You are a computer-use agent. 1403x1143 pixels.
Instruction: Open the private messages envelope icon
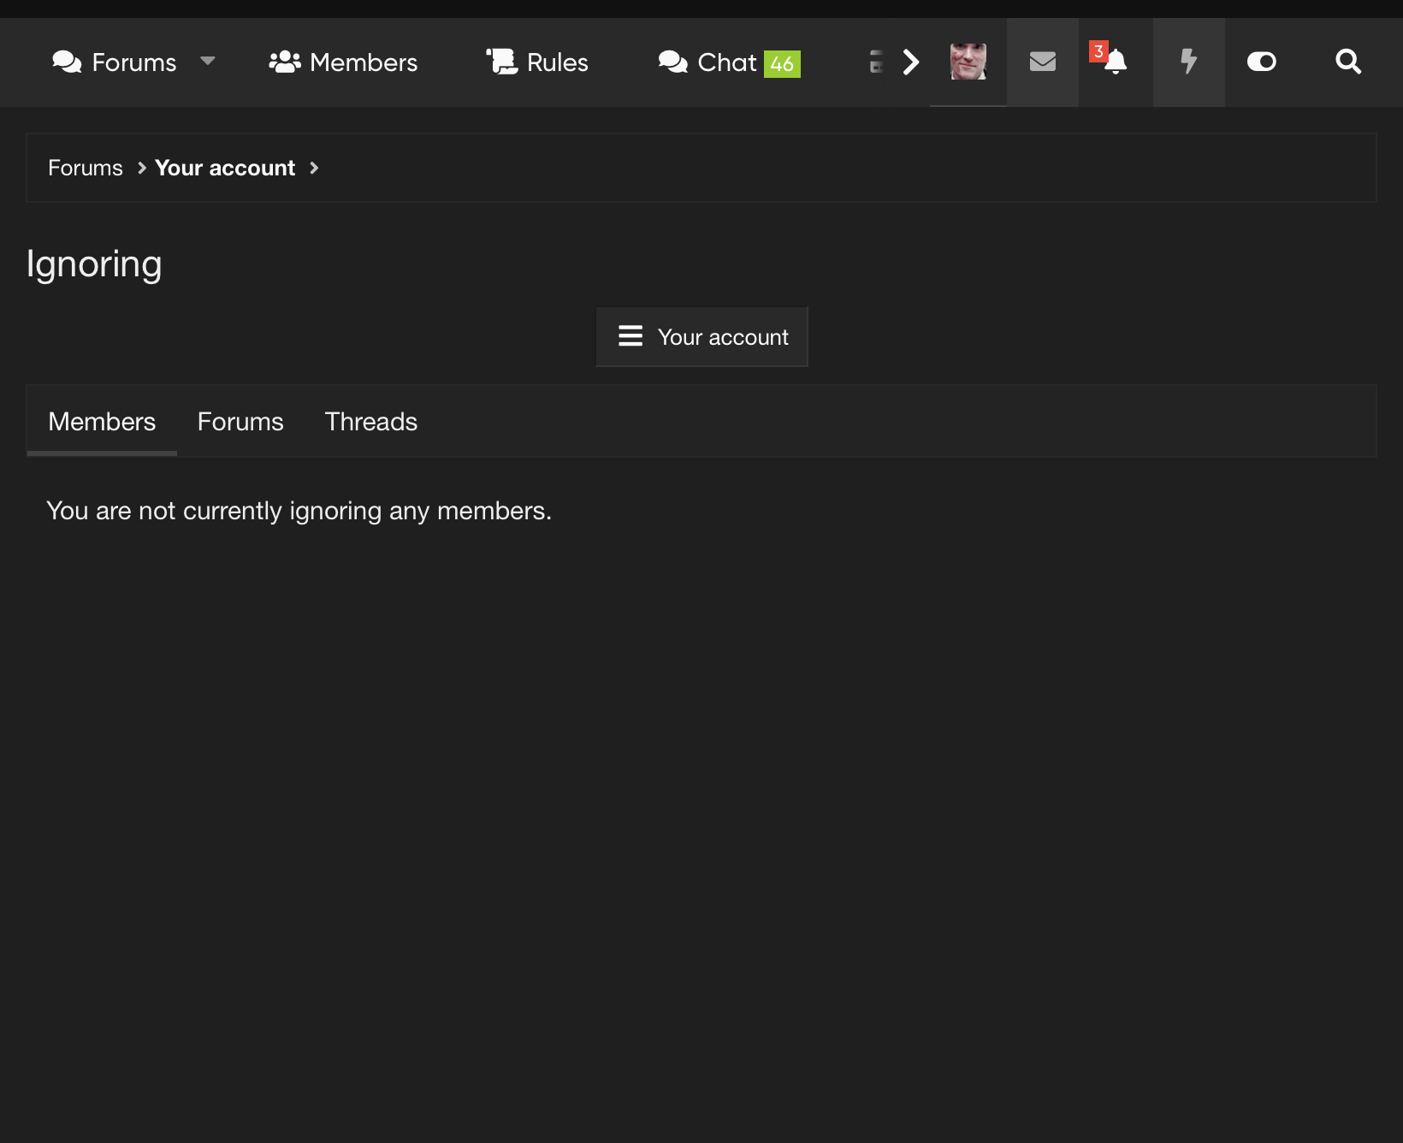[x=1042, y=62]
